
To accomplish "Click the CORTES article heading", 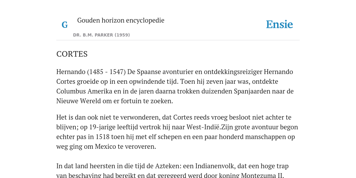I will (72, 54).
